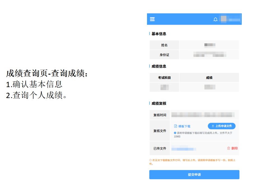The height and width of the screenshot is (193, 280).
Task: Click the blurred value in 姓名 row
Action: (209, 45)
